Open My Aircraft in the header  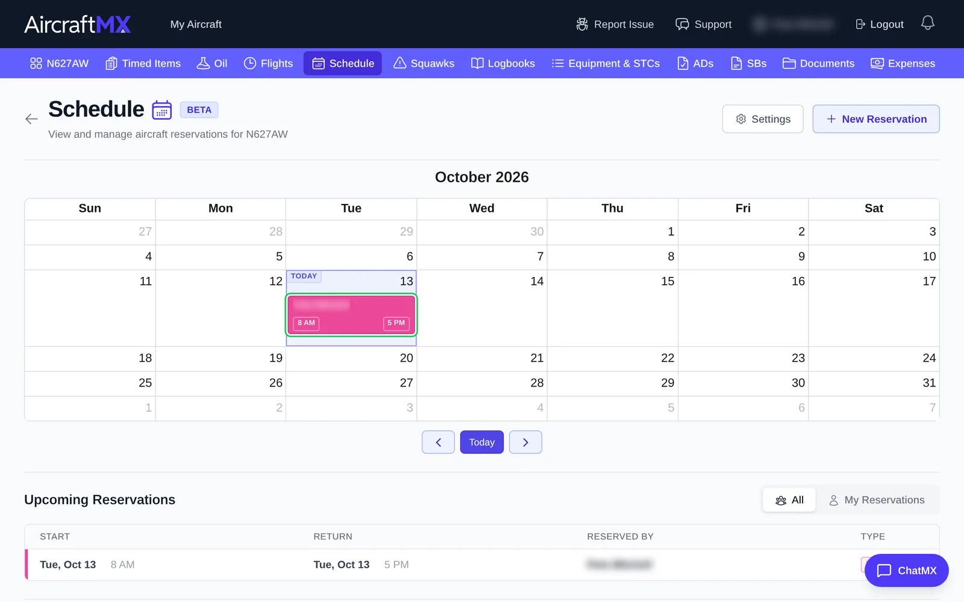(196, 24)
